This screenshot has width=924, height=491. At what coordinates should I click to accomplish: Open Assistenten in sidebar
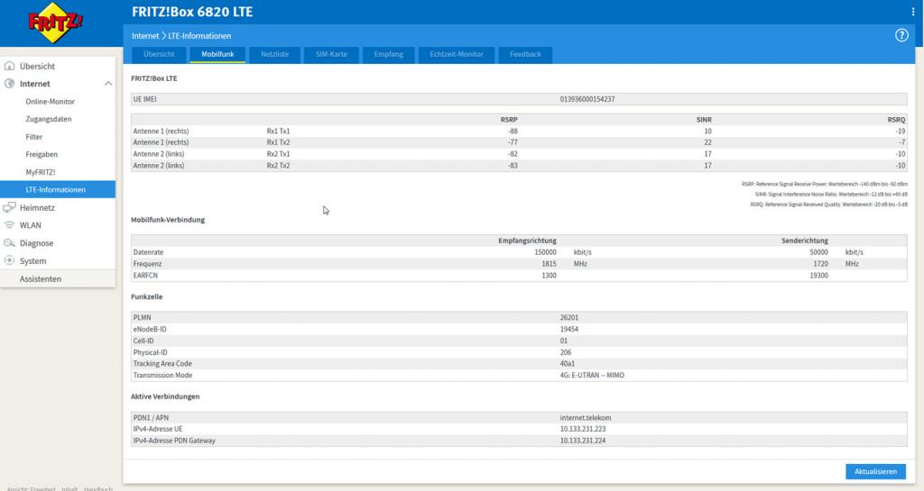click(x=40, y=278)
